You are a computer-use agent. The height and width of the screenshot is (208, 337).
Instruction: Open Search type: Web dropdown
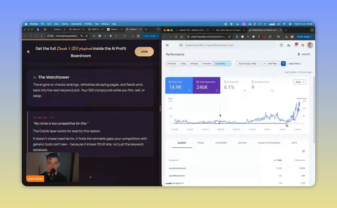(249, 64)
